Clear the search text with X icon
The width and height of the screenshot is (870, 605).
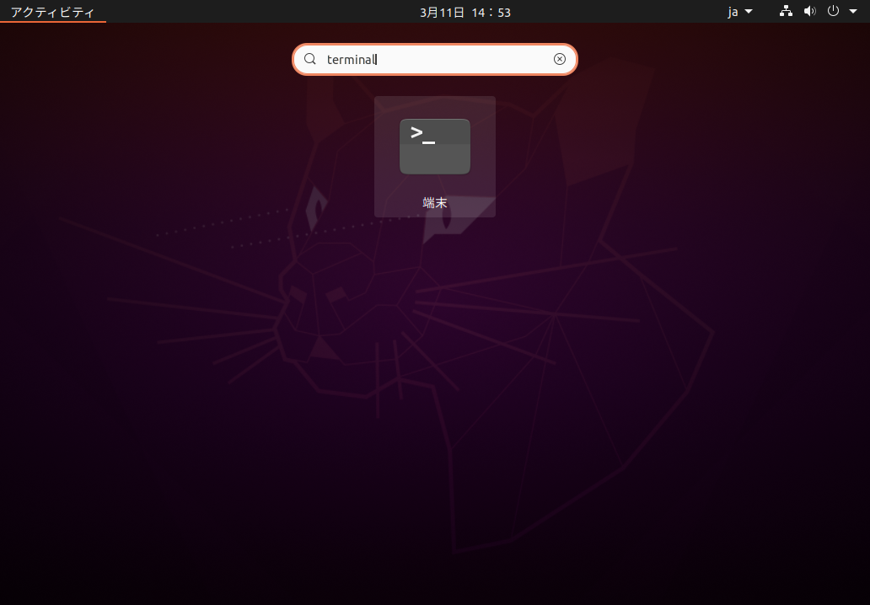559,59
